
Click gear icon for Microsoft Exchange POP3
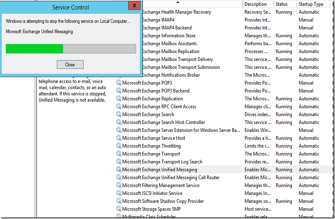119,83
